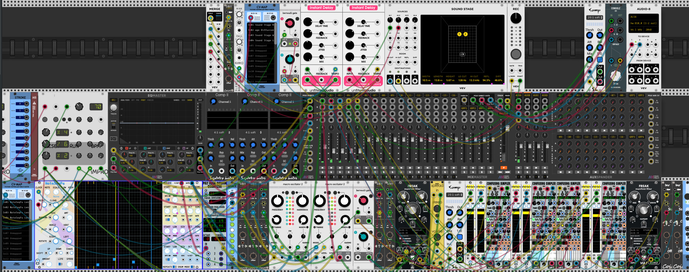Screen dimensions: 689x272
Task: Click the Thrsh knob on top Komp module
Action: (589, 35)
